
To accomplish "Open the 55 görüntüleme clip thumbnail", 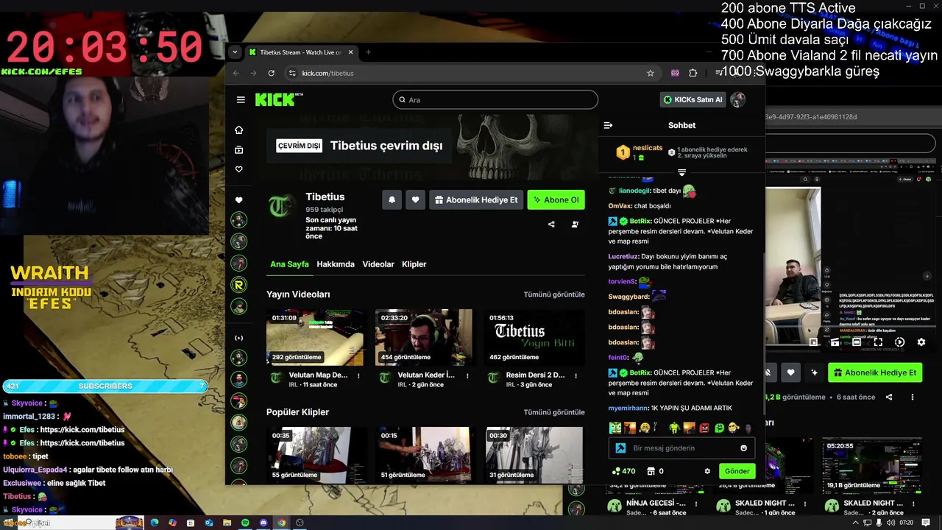I will coord(315,455).
